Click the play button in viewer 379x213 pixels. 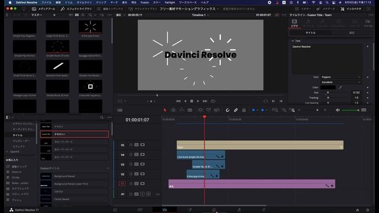tap(198, 101)
